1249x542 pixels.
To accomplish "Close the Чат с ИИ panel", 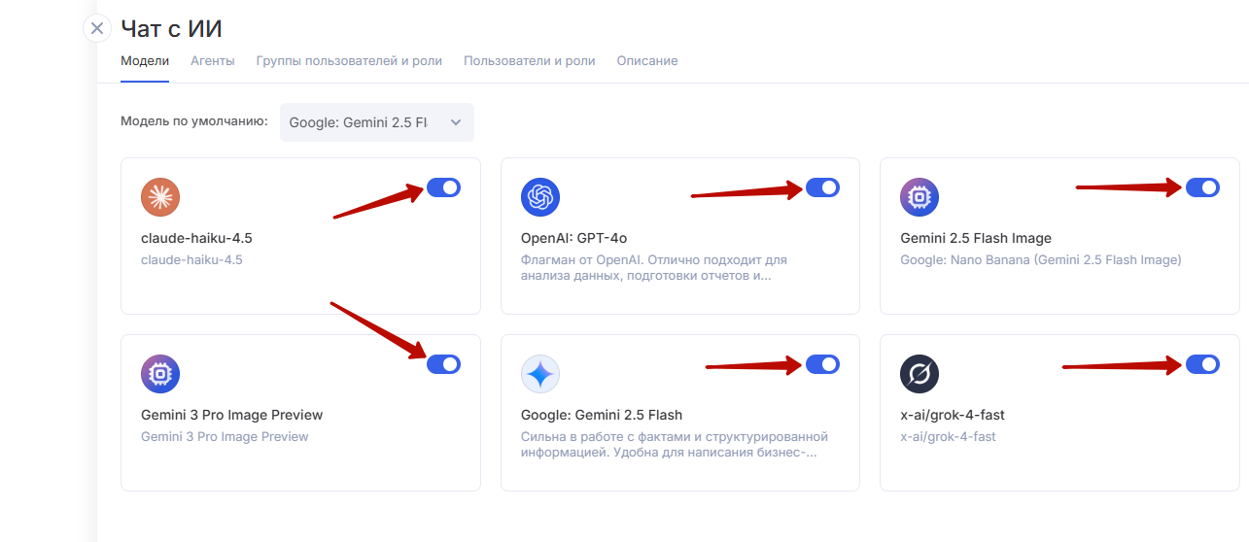I will [x=97, y=28].
